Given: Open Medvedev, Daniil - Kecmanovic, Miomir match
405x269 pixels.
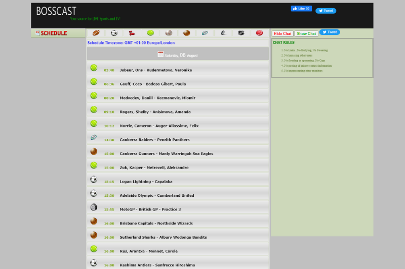Looking at the screenshot, I should [x=157, y=98].
